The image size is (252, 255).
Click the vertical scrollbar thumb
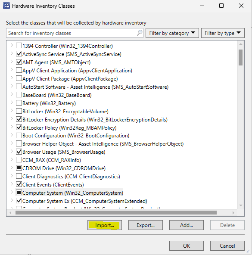point(241,57)
